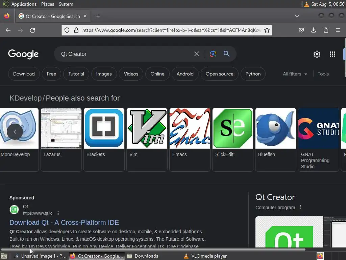Reload the page in Firefox

(32, 30)
